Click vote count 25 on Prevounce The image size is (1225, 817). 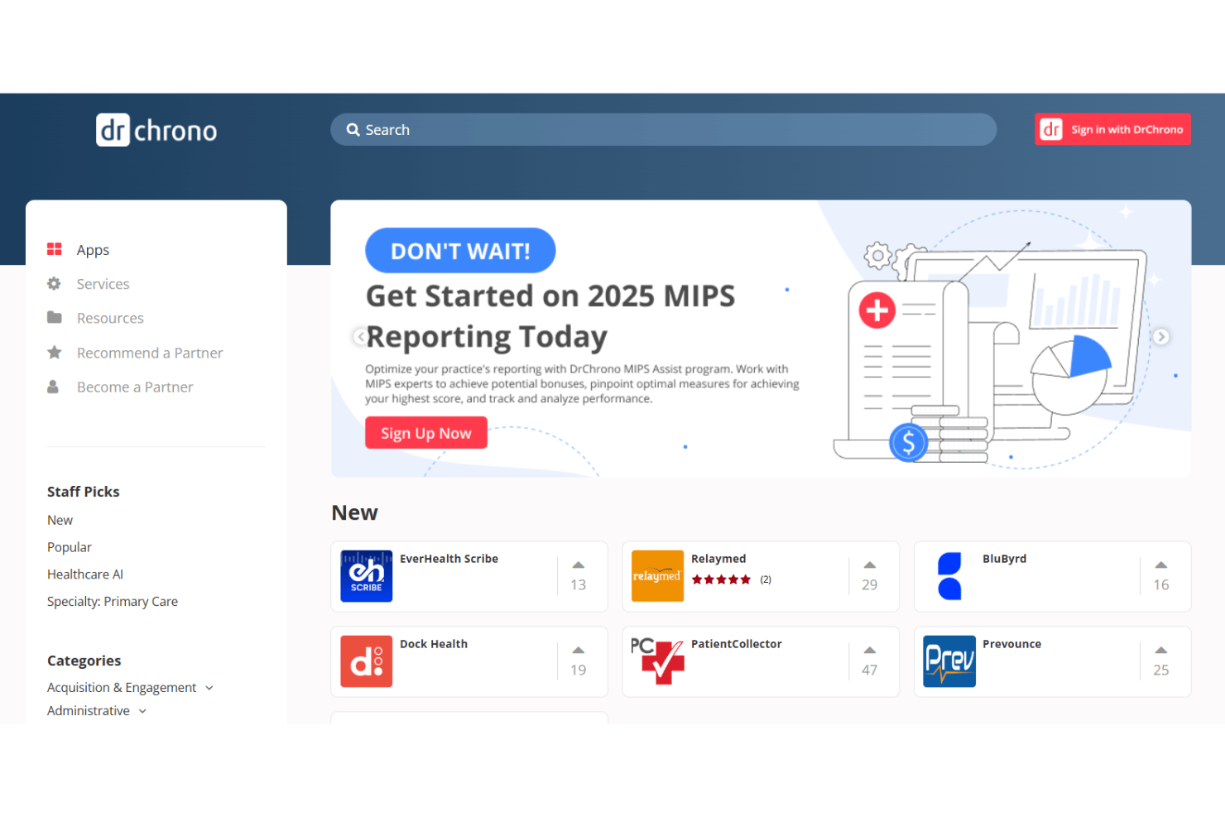1161,670
